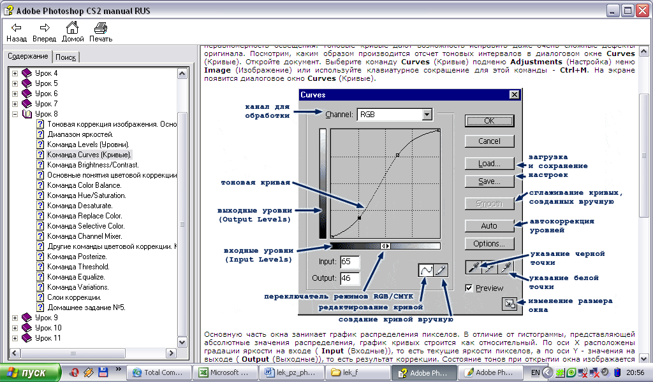
Task: Open topic Тоновая коррекция изображения
Action: click(112, 124)
